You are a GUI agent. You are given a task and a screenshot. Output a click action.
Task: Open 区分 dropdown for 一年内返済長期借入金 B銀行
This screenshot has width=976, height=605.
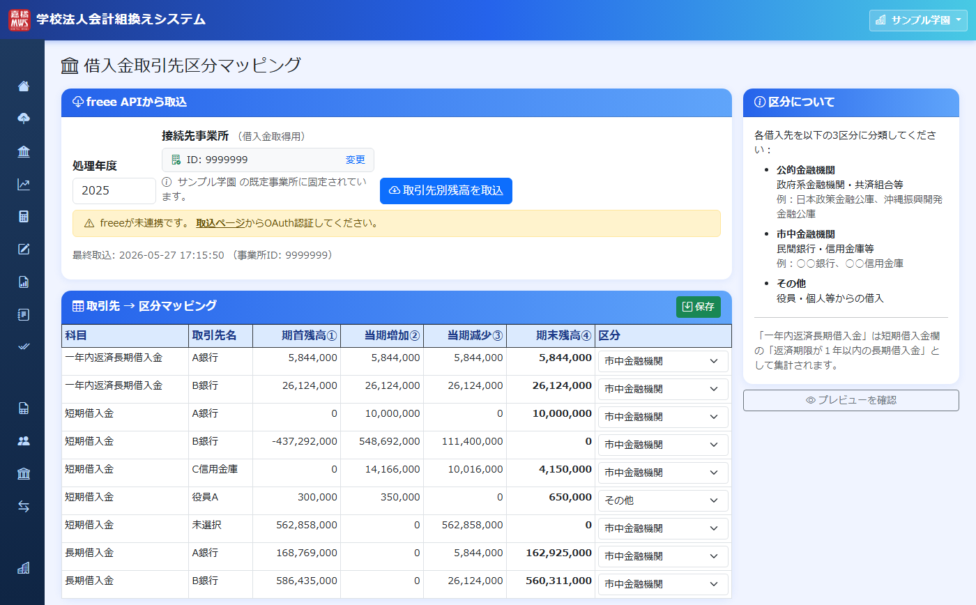(663, 389)
